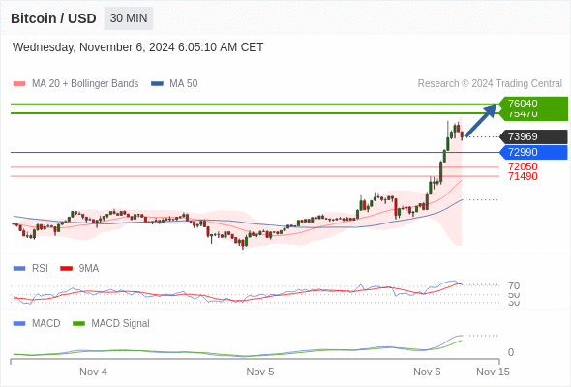Click the Research © 2024 Trading Central text

[x=490, y=84]
